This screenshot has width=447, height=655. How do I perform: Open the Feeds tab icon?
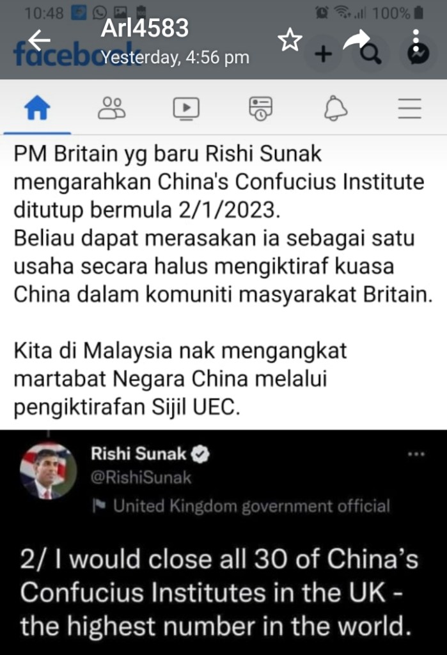coord(261,109)
